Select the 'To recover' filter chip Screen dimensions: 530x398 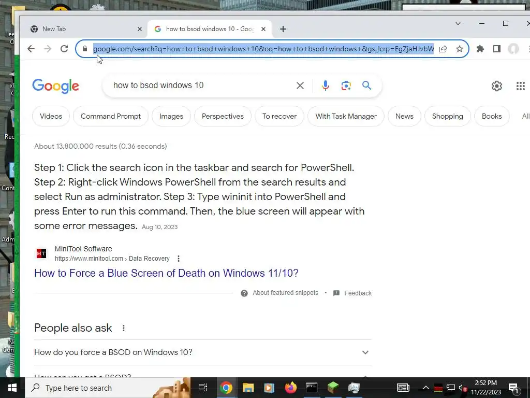(x=279, y=116)
